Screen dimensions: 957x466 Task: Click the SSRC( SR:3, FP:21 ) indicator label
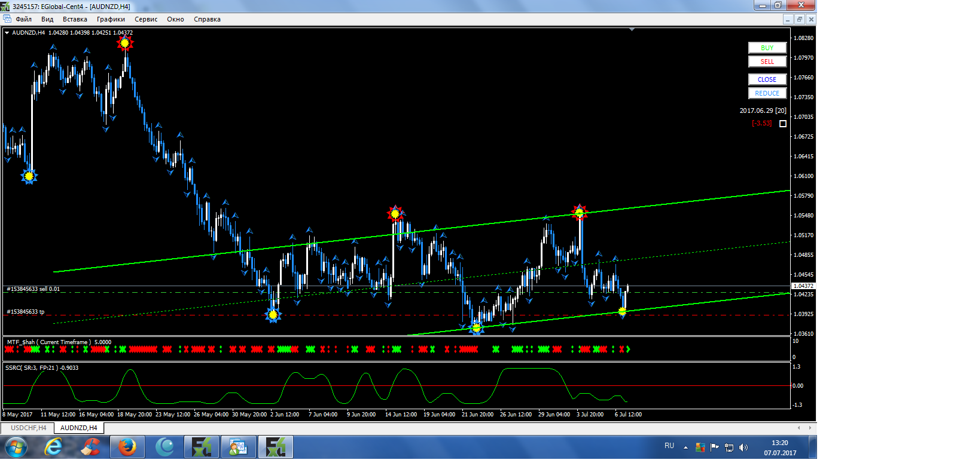42,368
